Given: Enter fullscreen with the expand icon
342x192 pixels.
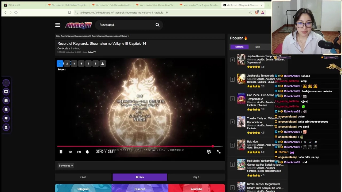Looking at the screenshot, I should pos(219,152).
